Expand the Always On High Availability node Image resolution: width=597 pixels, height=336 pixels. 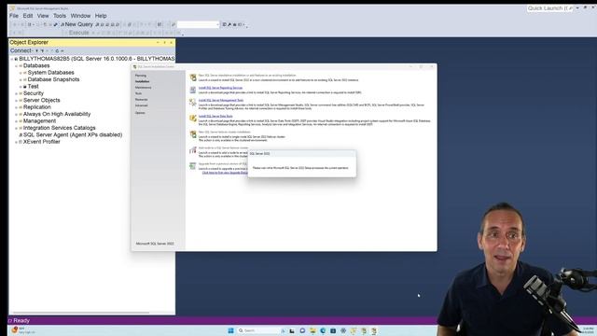click(x=17, y=114)
